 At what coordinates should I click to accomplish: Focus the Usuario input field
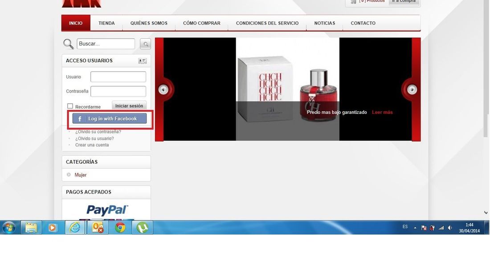click(x=118, y=77)
